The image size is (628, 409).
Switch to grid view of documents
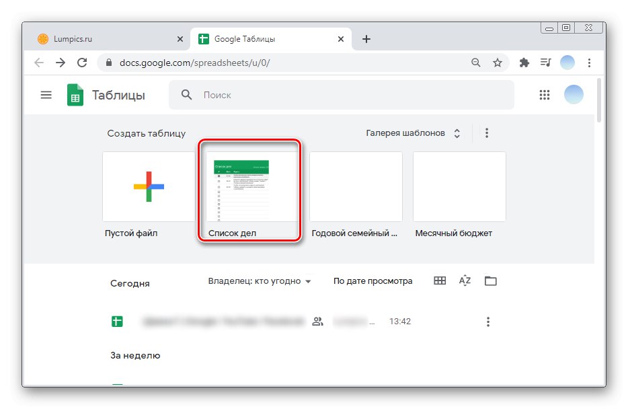[439, 281]
